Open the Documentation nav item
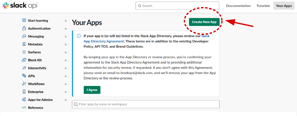297x116 pixels. click(x=238, y=6)
